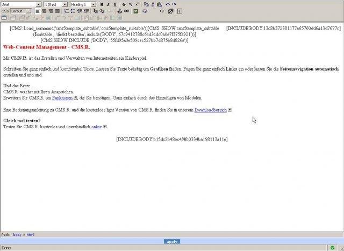Align text right
The image size is (344, 251).
click(51, 11)
